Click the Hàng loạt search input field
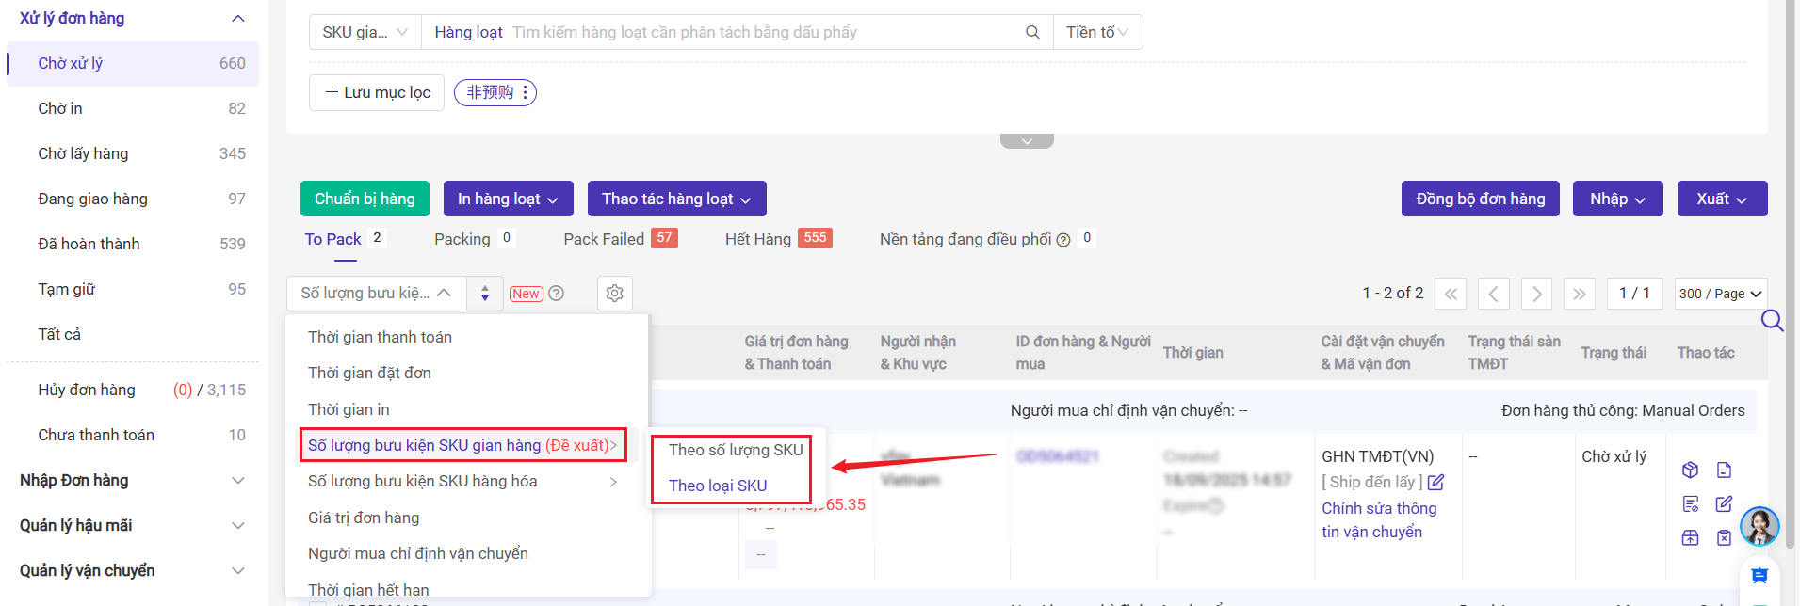Viewport: 1800px width, 606px height. 763,32
